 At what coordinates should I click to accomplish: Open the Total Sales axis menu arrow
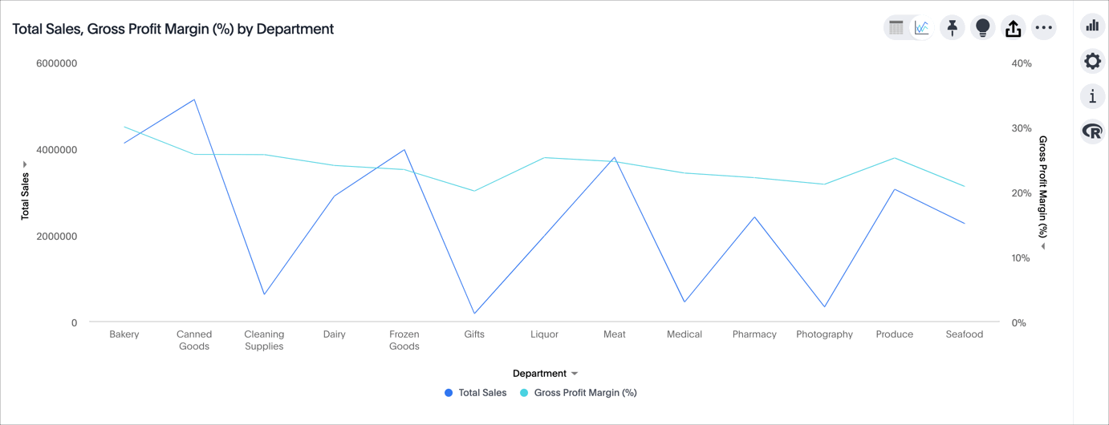coord(25,164)
